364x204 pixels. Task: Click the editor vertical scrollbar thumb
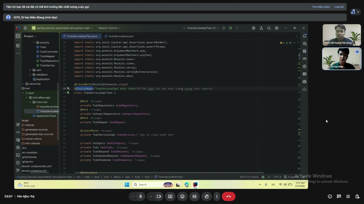point(299,56)
